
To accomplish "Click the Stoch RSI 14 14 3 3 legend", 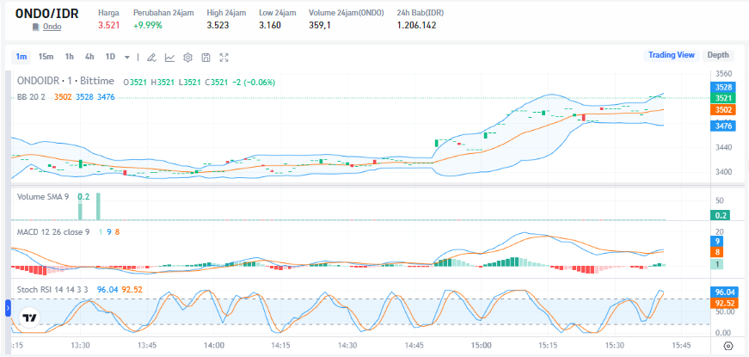I will 53,289.
